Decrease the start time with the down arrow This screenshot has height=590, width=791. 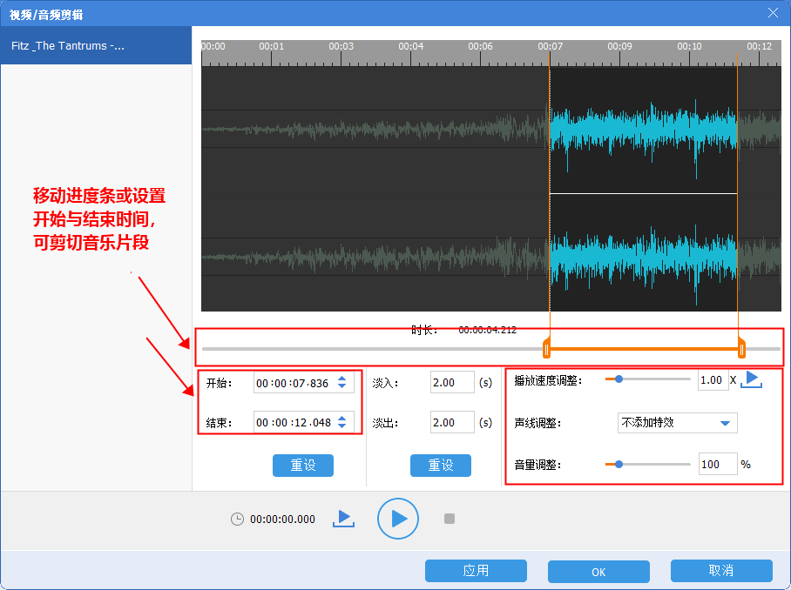pyautogui.click(x=342, y=386)
